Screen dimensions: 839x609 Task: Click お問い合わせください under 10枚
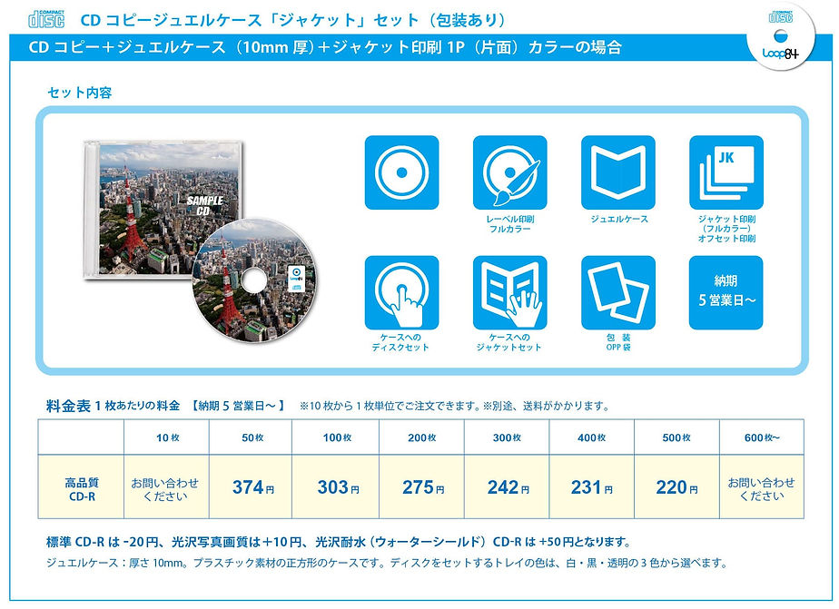pyautogui.click(x=165, y=489)
